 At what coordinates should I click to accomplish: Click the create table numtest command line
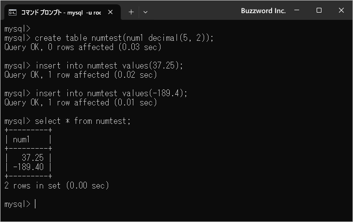click(109, 38)
